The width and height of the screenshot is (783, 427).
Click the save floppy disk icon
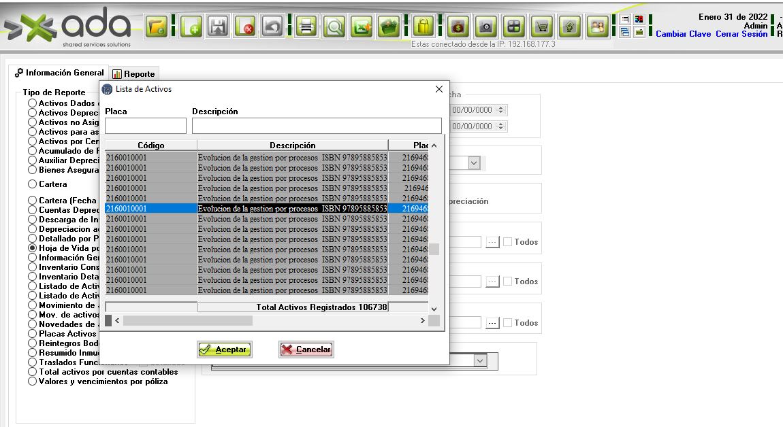coord(219,27)
